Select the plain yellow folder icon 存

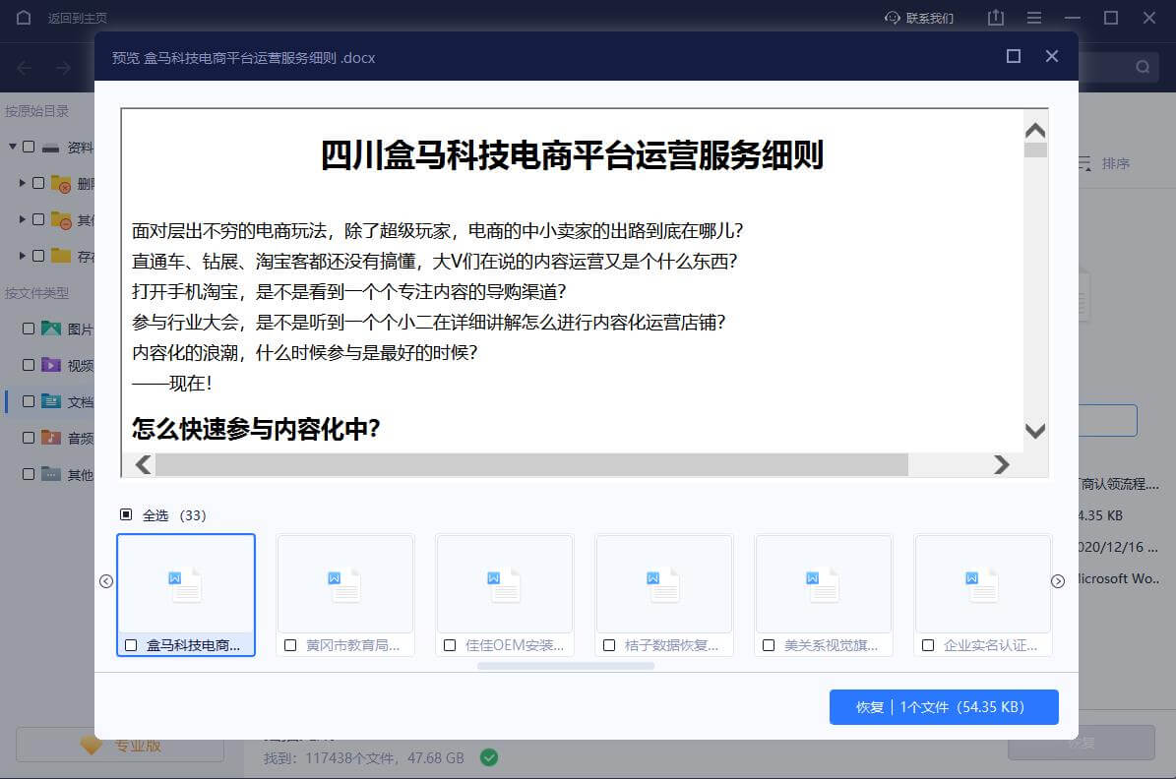click(x=61, y=256)
